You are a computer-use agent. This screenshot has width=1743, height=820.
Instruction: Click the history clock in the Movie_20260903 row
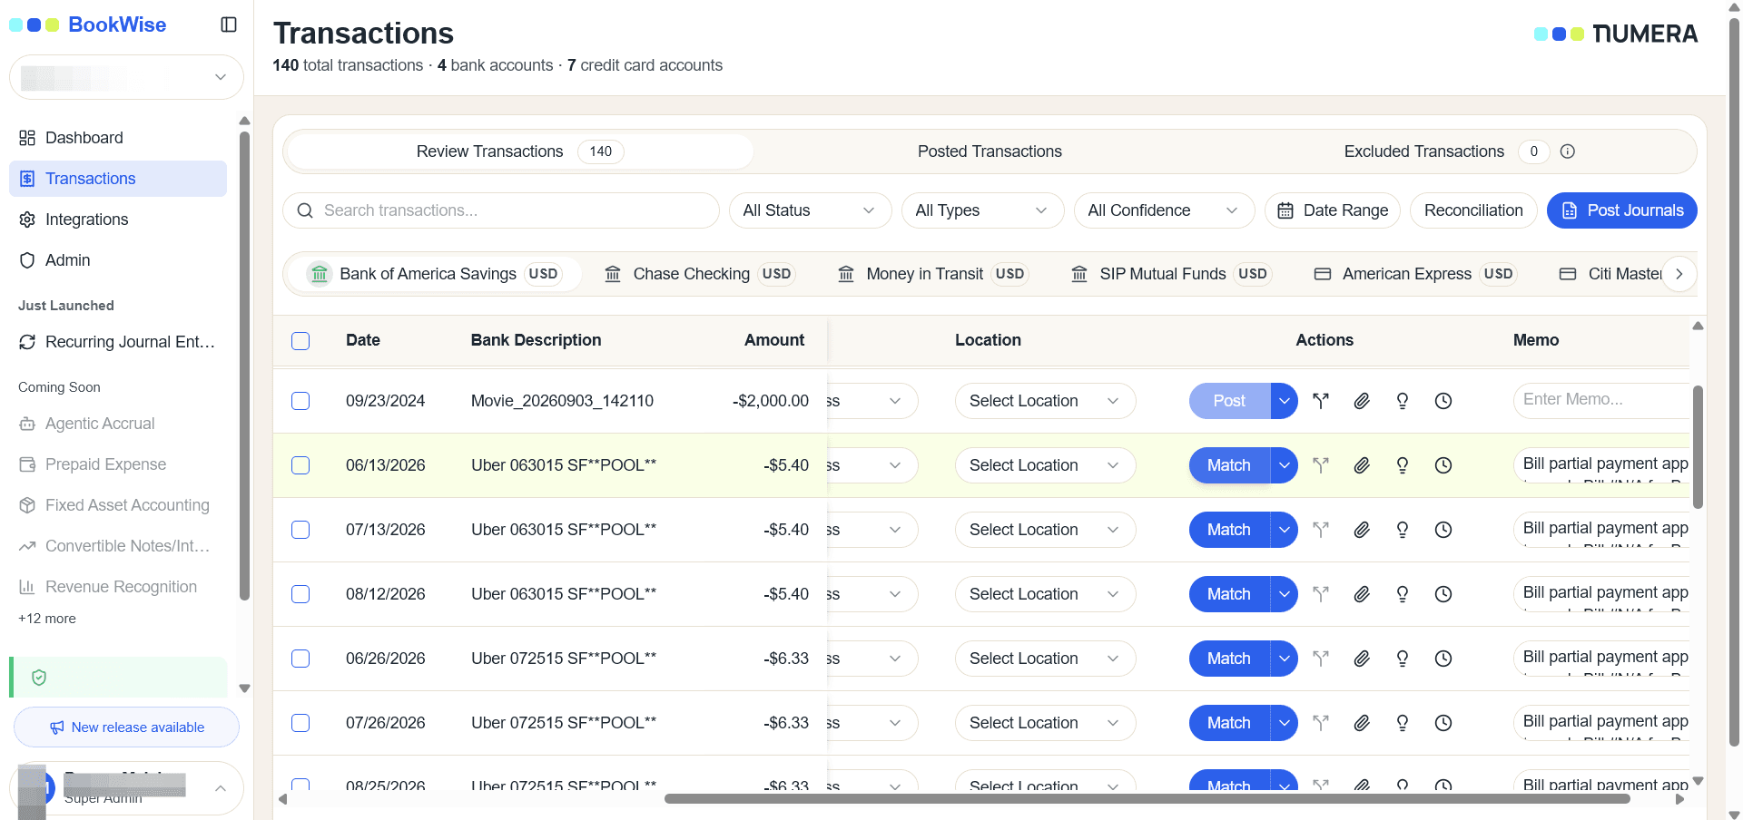pos(1443,401)
